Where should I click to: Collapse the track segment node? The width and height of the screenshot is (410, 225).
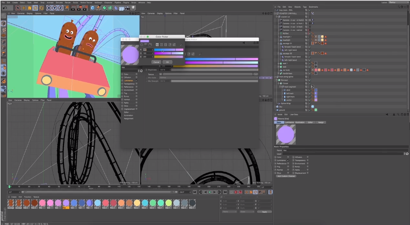[x=280, y=87]
